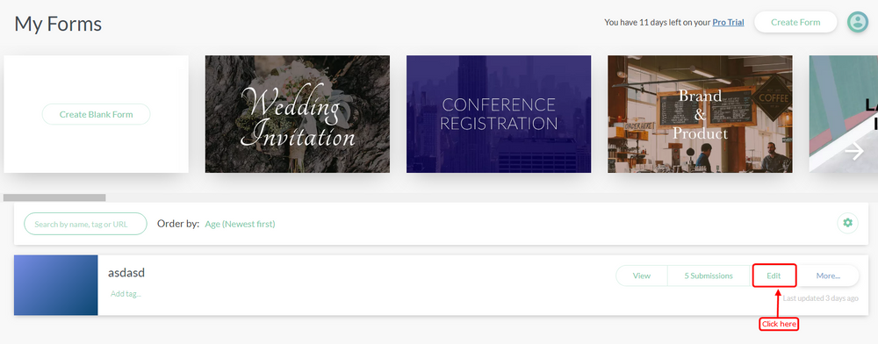Open the user profile avatar icon

[x=857, y=22]
